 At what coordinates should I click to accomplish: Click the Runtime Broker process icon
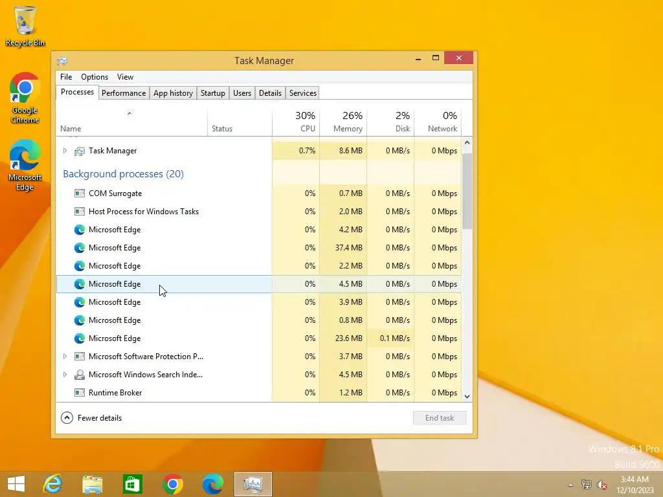tap(79, 393)
